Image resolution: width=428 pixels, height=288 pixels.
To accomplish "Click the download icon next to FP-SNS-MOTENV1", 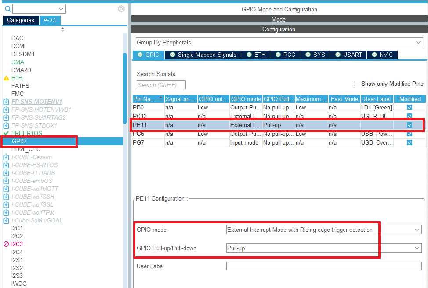I will [5, 101].
